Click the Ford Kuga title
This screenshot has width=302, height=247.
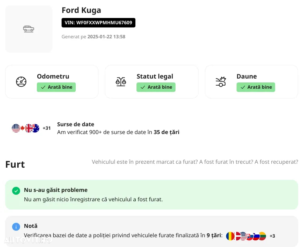point(81,10)
